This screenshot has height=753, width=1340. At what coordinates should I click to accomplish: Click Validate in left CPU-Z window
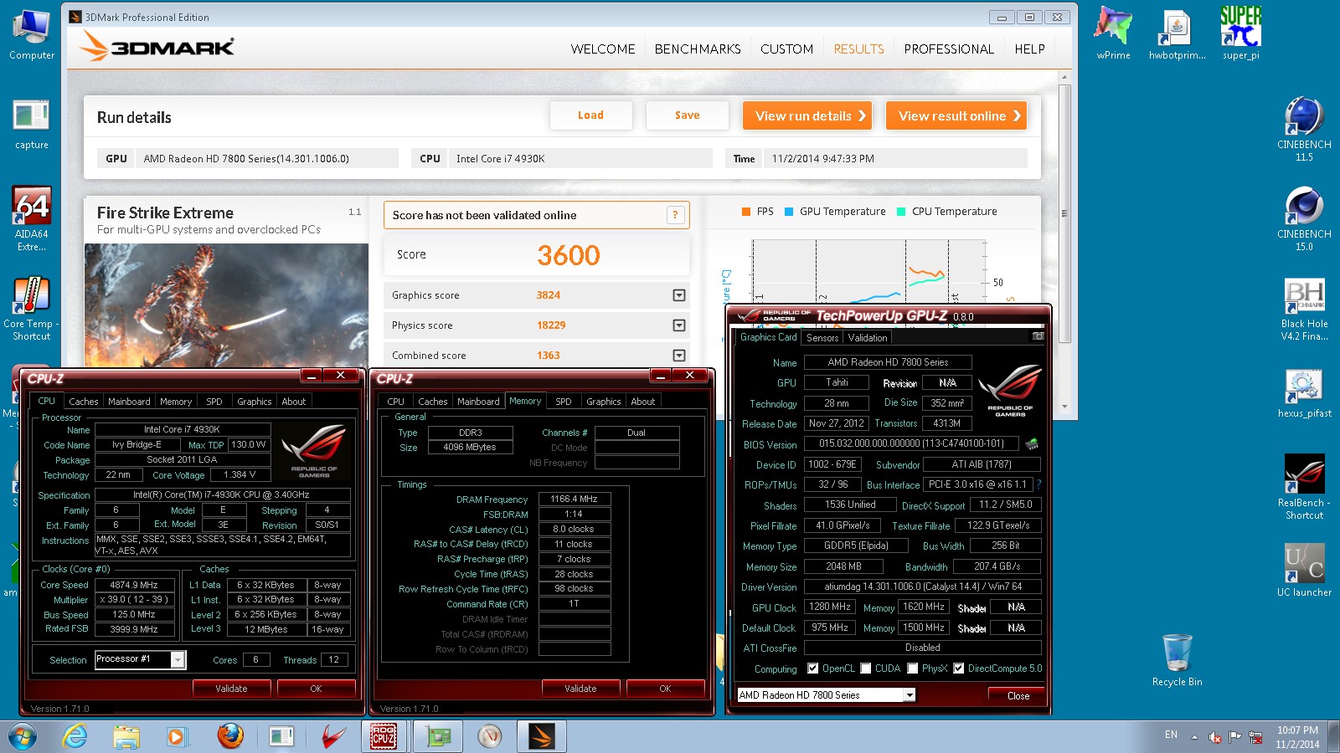point(231,689)
